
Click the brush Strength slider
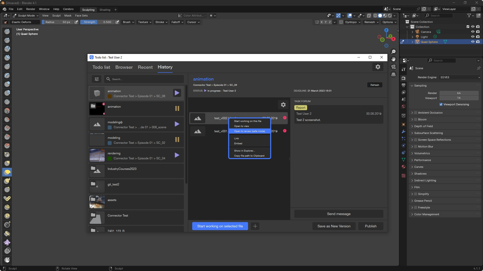pyautogui.click(x=97, y=22)
